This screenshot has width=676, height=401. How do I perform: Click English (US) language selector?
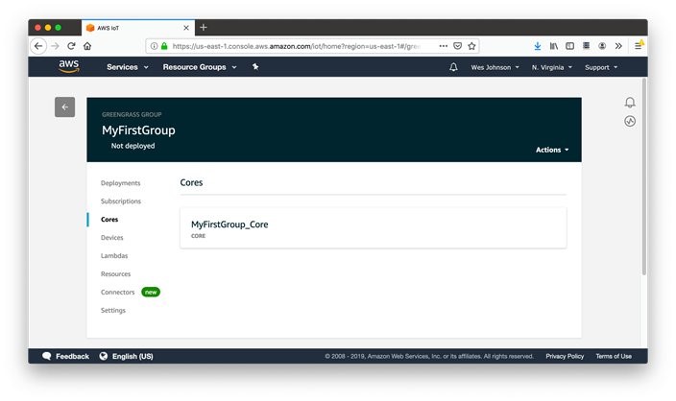click(133, 356)
